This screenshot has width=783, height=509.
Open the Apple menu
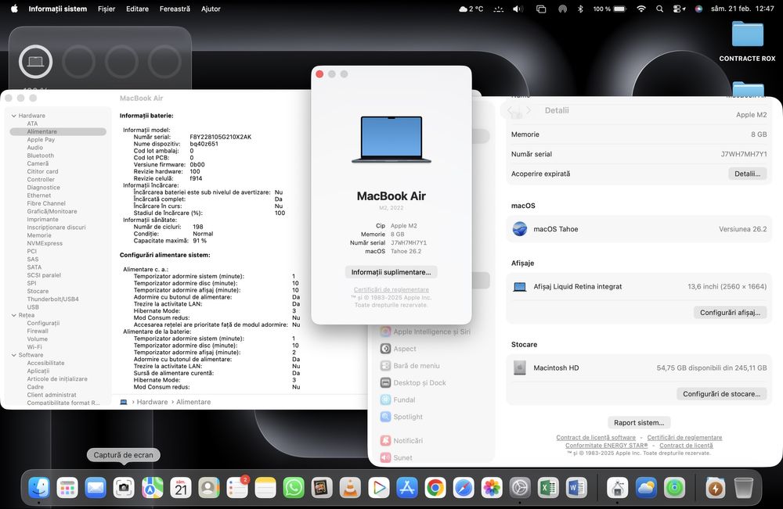click(14, 9)
